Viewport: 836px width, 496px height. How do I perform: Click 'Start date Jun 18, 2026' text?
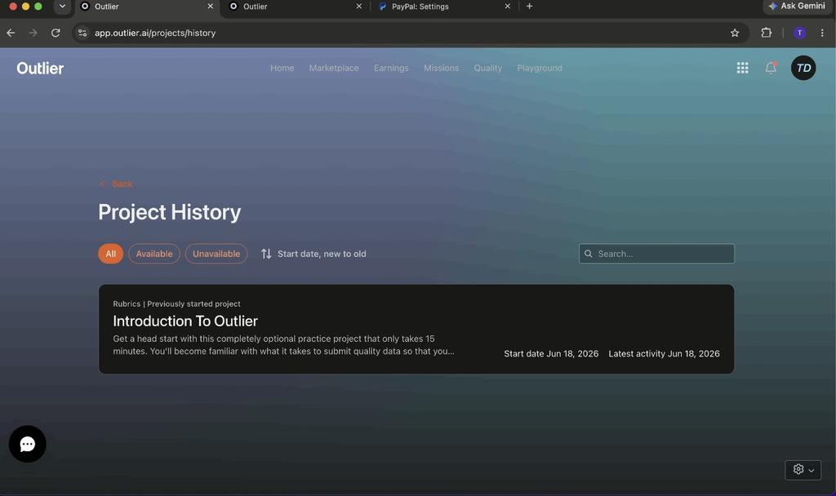(551, 354)
